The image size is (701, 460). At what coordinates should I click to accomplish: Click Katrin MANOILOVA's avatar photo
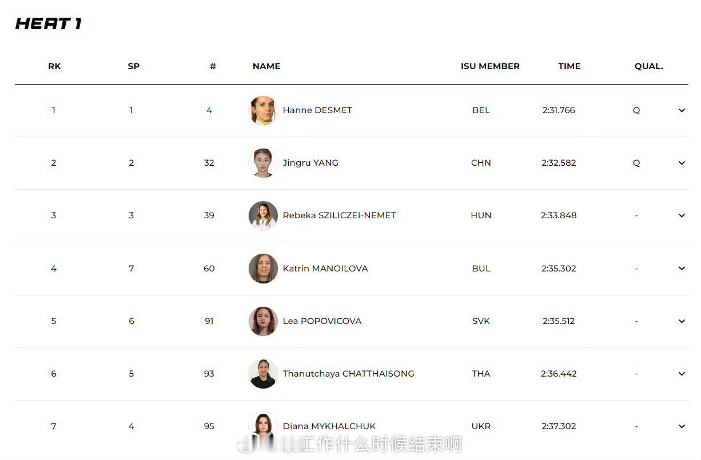point(263,269)
